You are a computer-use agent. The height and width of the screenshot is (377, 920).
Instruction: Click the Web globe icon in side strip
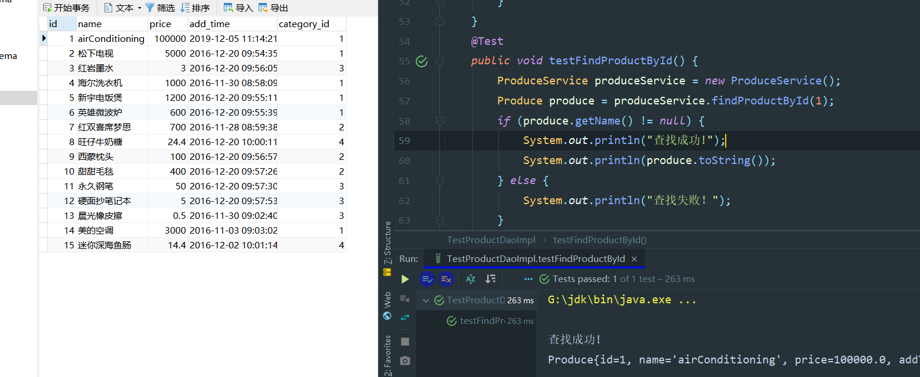[387, 316]
